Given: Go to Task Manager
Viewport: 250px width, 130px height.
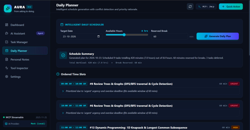Looking at the screenshot, I should [25, 42].
